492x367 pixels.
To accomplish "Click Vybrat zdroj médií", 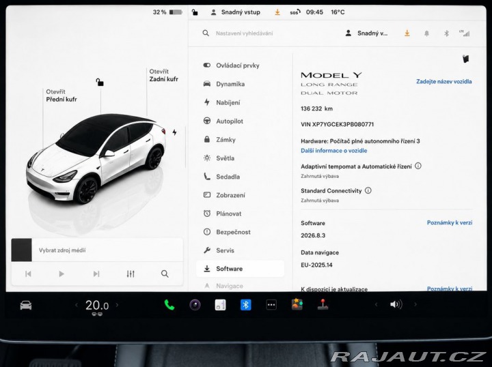I will [62, 250].
